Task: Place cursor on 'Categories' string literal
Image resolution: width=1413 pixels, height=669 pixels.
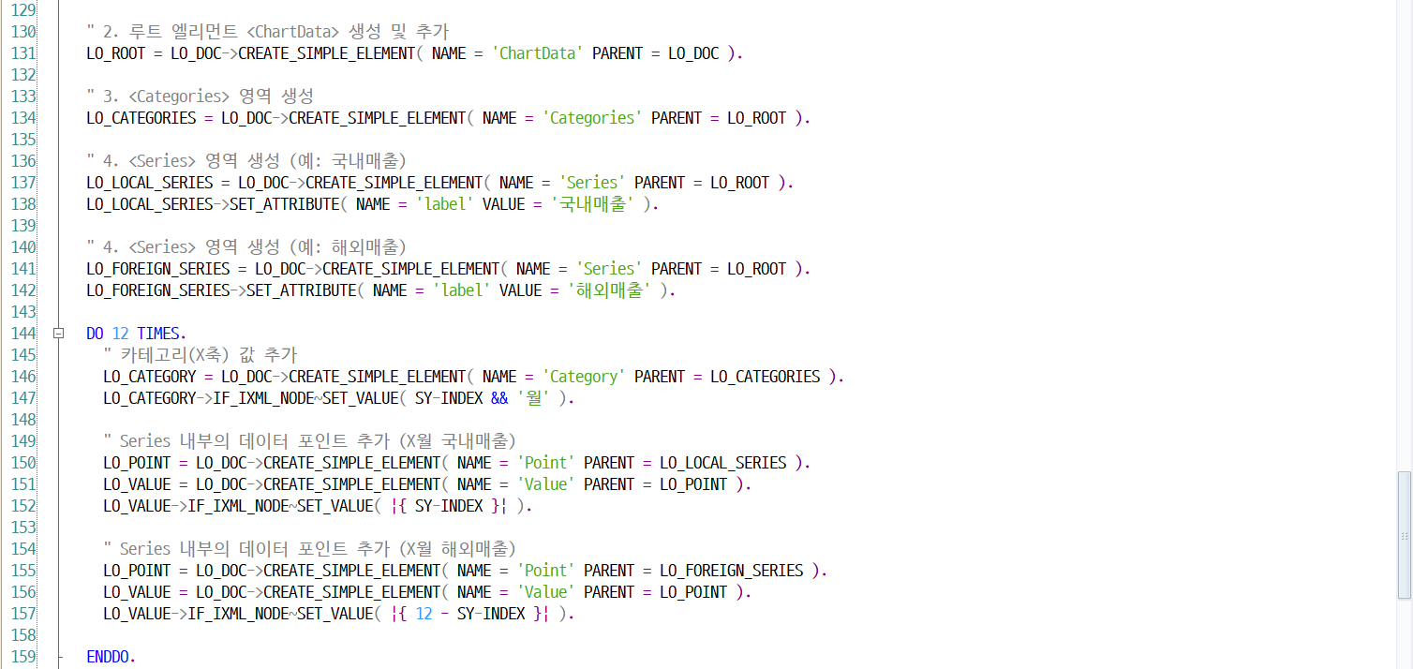Action: coord(592,118)
